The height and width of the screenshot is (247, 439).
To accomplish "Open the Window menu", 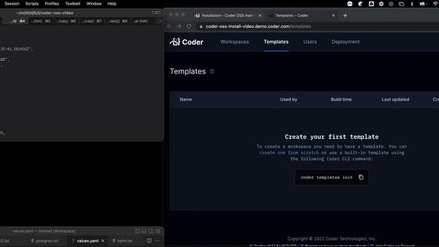I will tap(94, 3).
